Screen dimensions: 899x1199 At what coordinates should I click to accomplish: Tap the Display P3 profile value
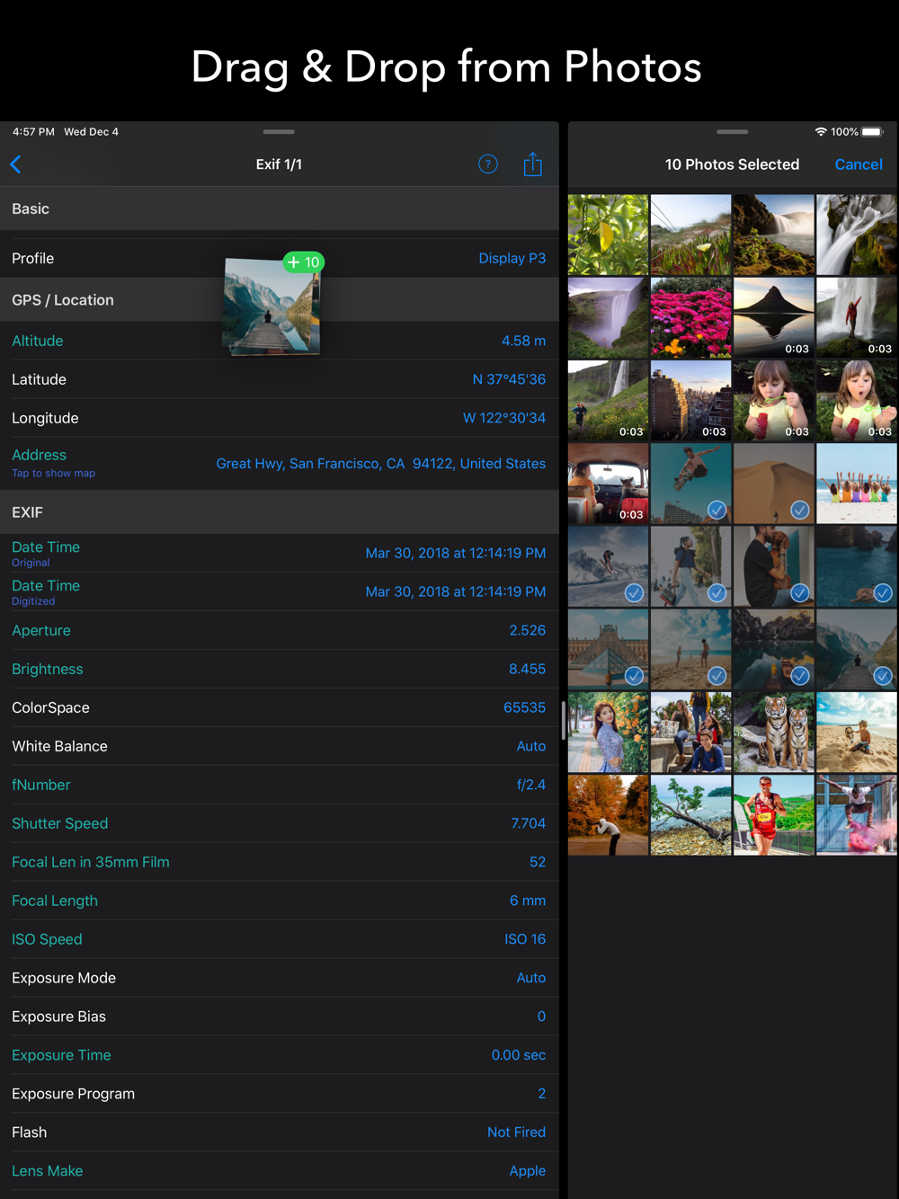(x=512, y=258)
